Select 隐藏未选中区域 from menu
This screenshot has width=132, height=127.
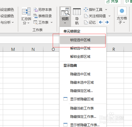coord(83,83)
